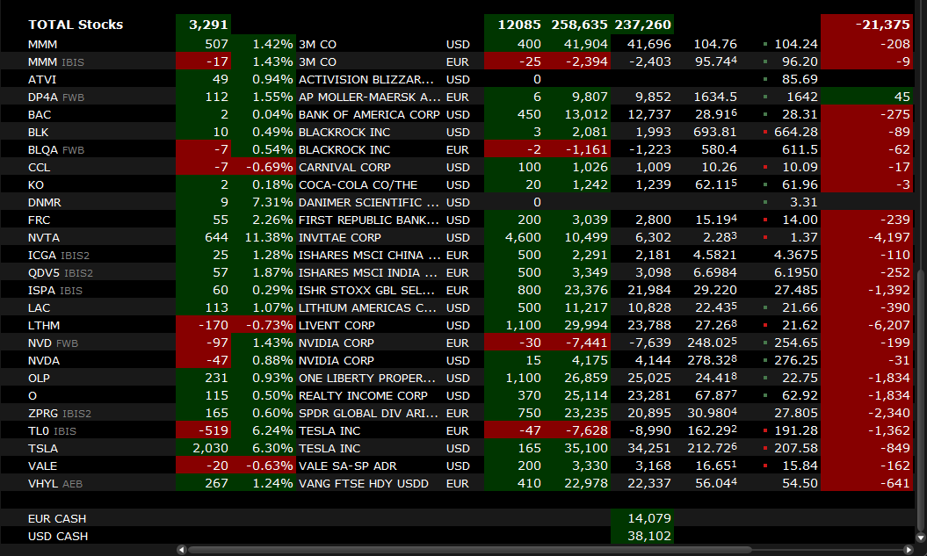Image resolution: width=927 pixels, height=556 pixels.
Task: Click the vertical scrollbar down arrow
Action: pos(920,537)
